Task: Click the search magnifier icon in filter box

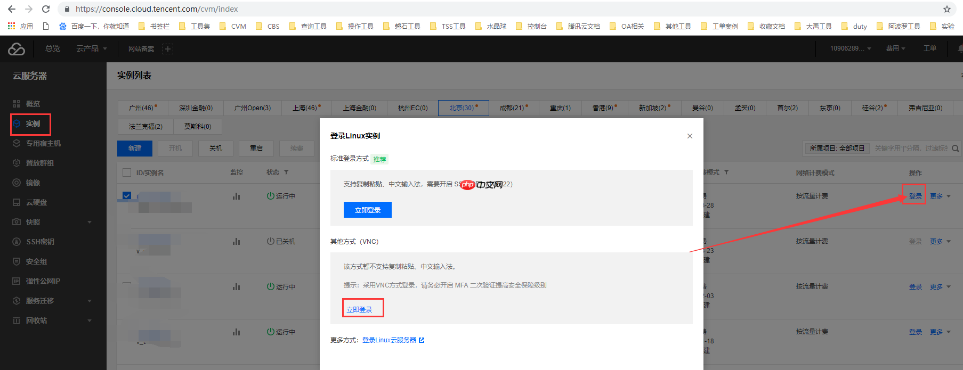Action: pos(955,149)
